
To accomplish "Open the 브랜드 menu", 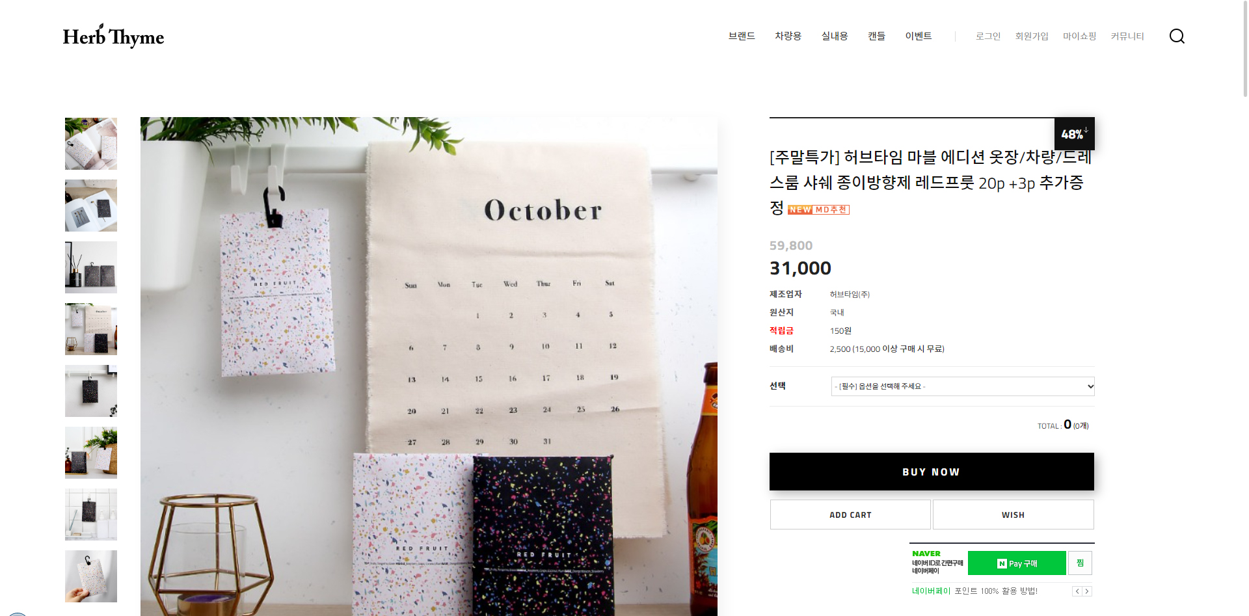I will coord(742,36).
